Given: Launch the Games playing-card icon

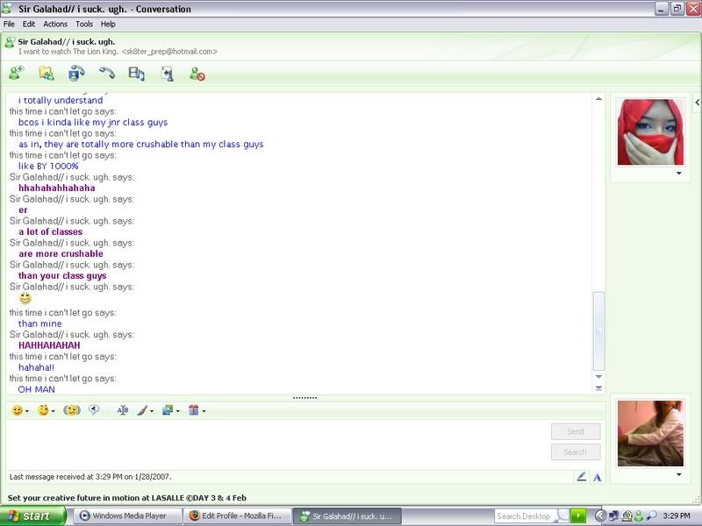Looking at the screenshot, I should [167, 74].
